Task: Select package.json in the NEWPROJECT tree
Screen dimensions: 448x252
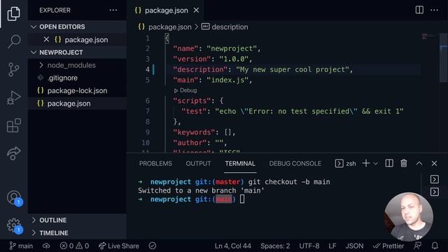Action: (78, 104)
